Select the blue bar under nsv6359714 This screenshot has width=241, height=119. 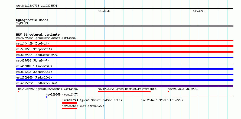[x=125, y=57]
